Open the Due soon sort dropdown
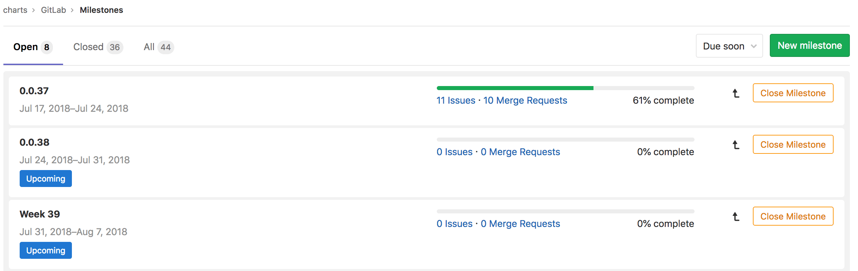The width and height of the screenshot is (858, 271). tap(729, 46)
